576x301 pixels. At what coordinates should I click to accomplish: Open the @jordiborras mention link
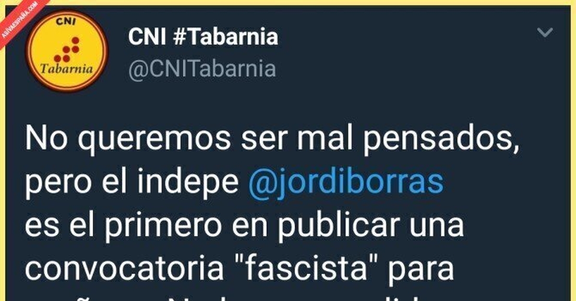[x=345, y=184]
